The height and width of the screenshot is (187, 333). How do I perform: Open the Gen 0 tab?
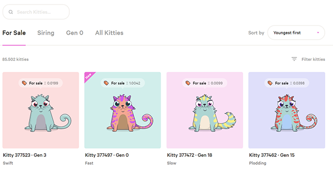pyautogui.click(x=75, y=33)
